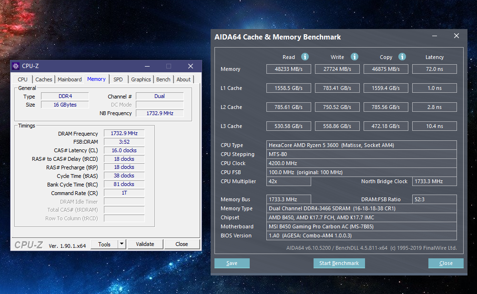The width and height of the screenshot is (477, 294).
Task: Open the Tools dropdown arrow in CPU-Z
Action: click(122, 244)
